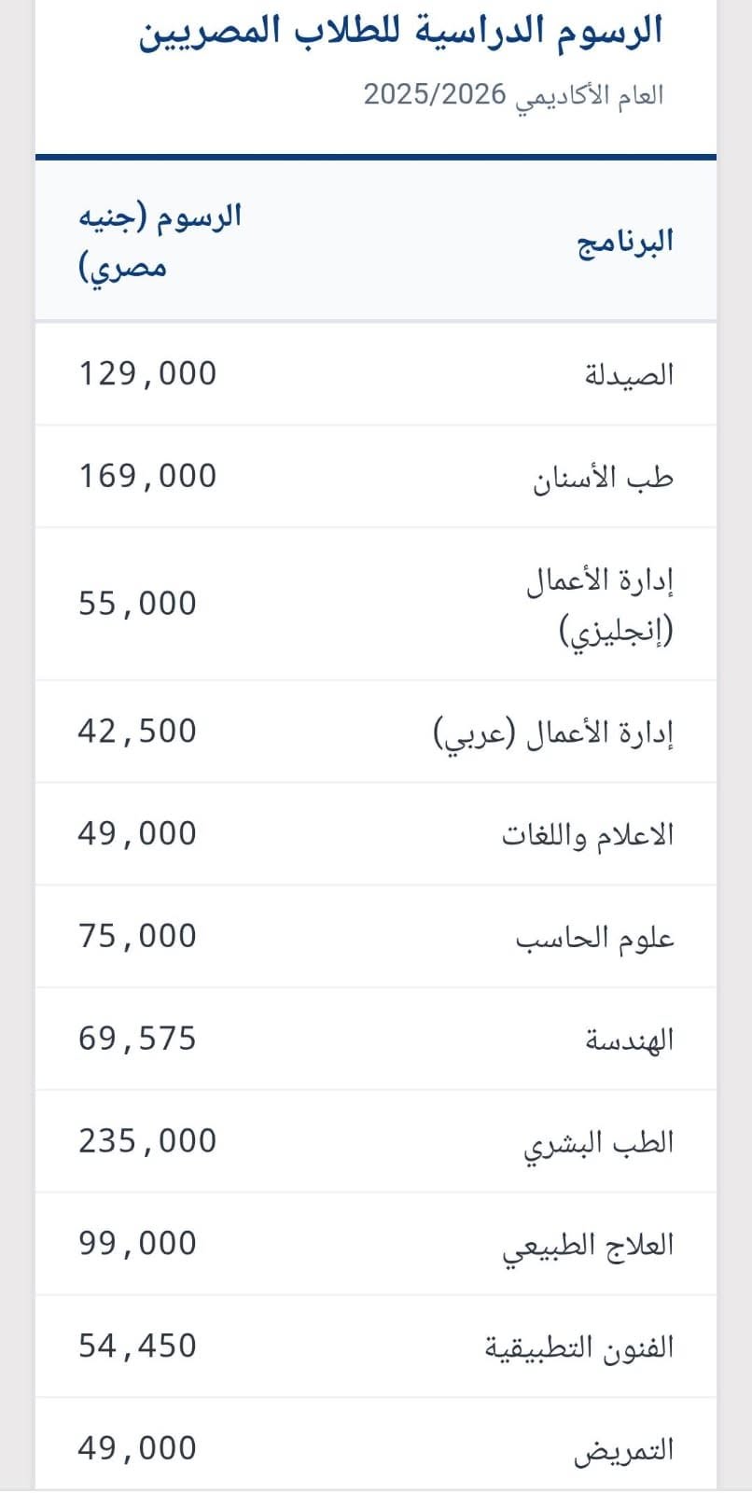Select the العلاج الطبيعي row
Screen dimensions: 752x1493
coord(376,1244)
